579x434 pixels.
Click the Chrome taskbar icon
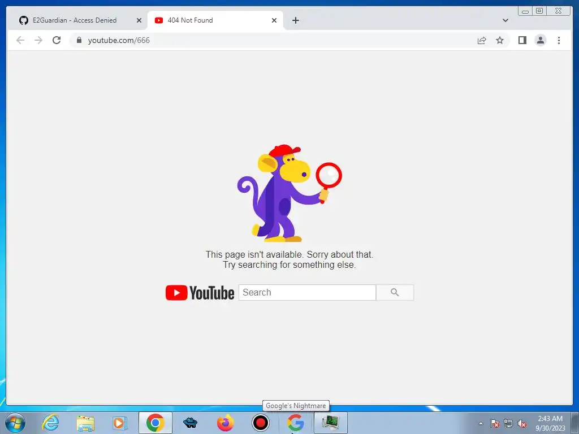click(155, 423)
